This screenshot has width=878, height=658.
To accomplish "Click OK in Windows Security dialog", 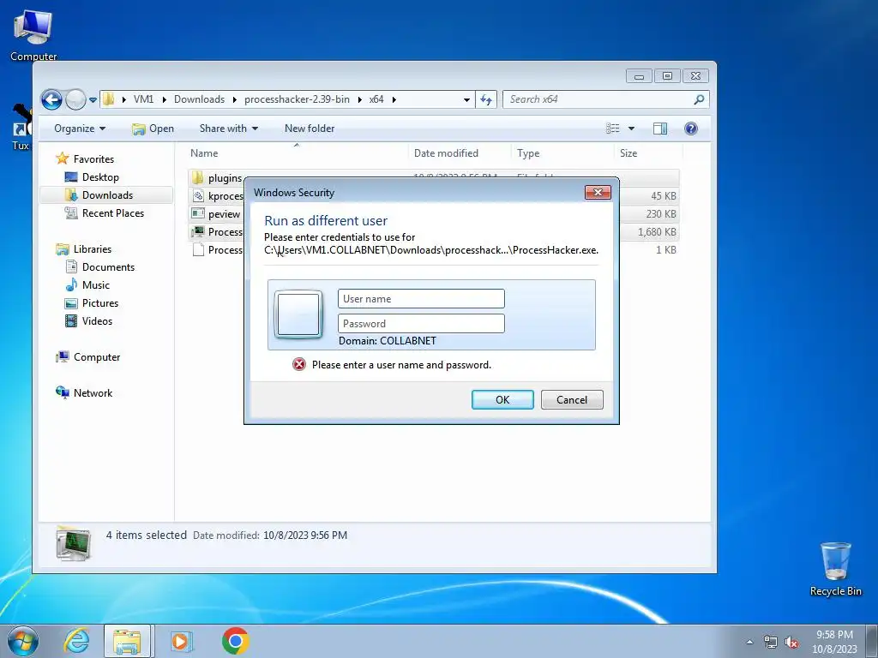I will click(x=502, y=399).
